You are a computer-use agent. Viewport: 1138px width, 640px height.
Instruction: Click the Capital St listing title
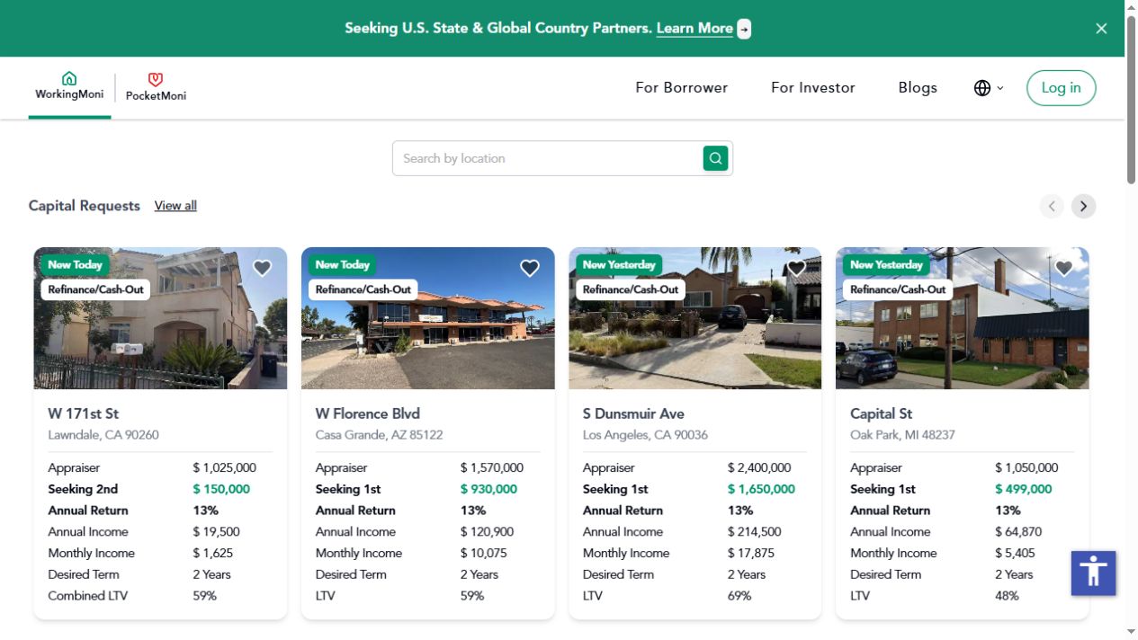[x=881, y=413]
